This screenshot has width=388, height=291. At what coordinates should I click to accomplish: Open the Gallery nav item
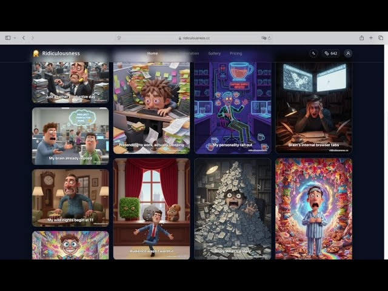coord(214,53)
